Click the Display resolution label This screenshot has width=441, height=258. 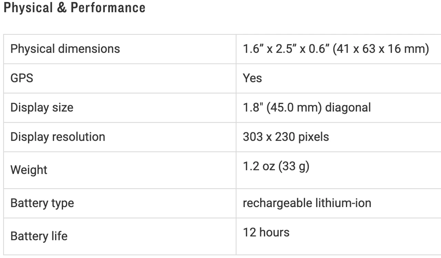(58, 137)
